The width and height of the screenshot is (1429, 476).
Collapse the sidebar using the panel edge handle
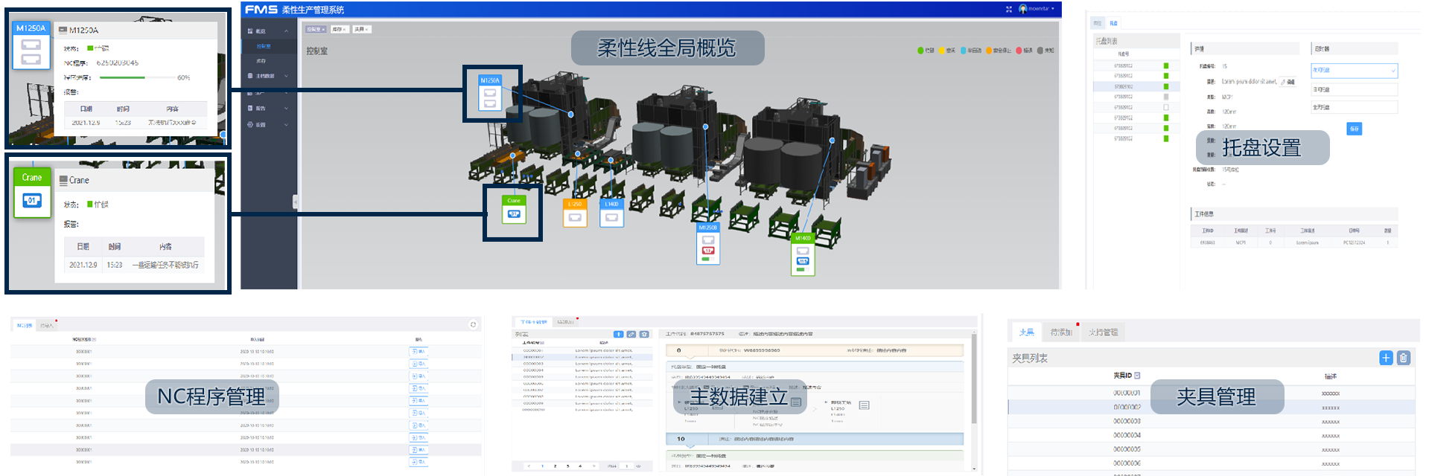coord(295,201)
